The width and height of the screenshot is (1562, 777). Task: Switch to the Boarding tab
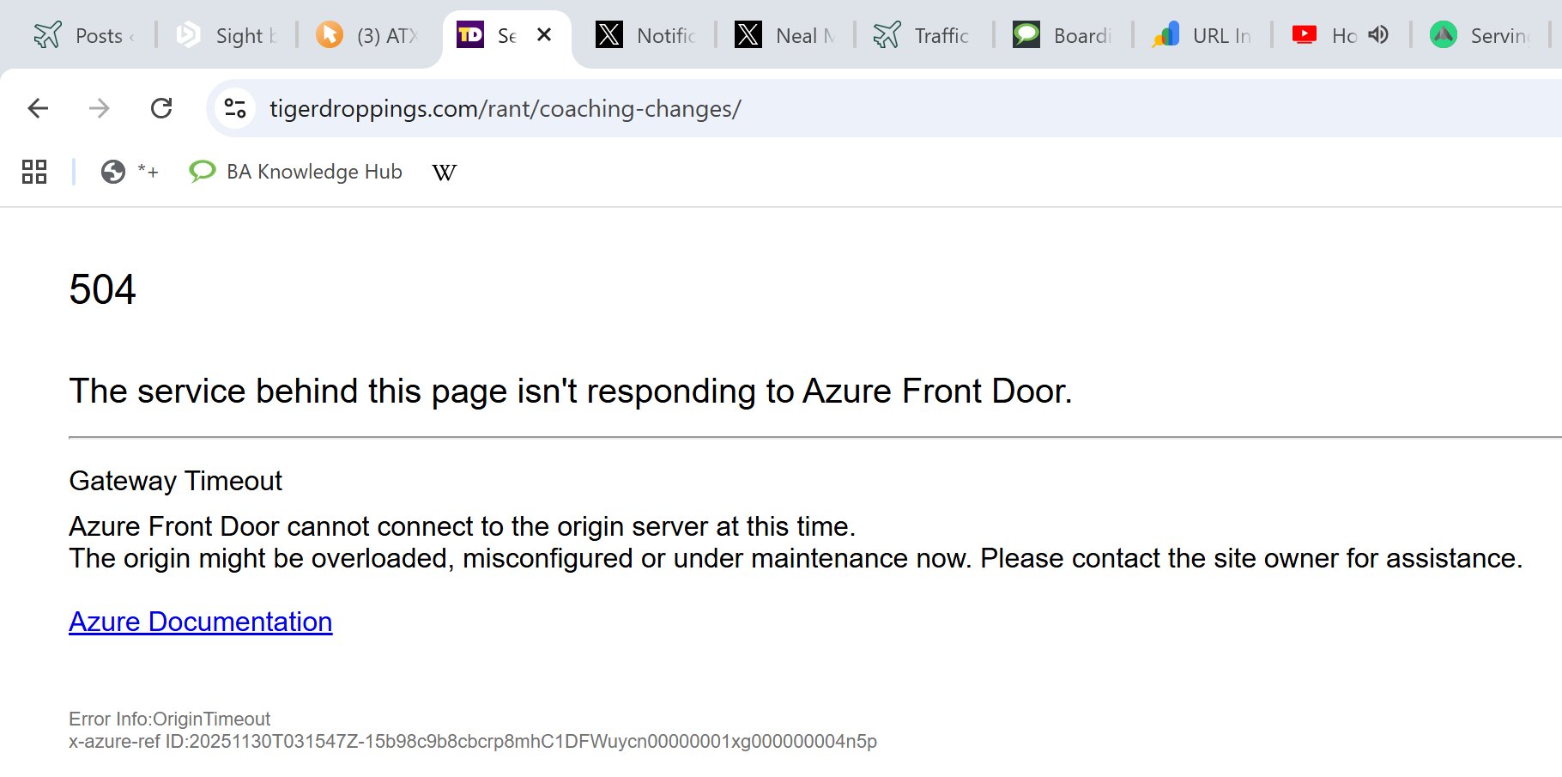[x=1063, y=35]
